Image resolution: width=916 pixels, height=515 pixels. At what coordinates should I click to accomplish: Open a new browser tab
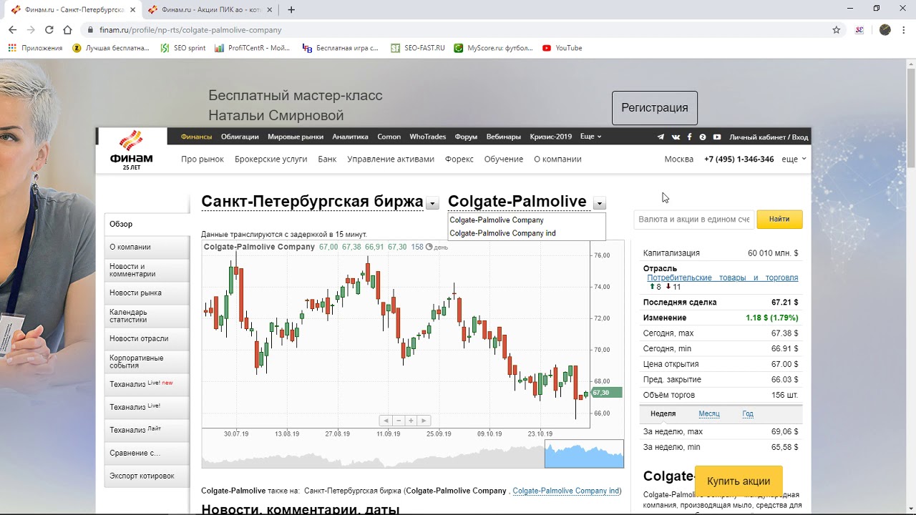coord(291,10)
